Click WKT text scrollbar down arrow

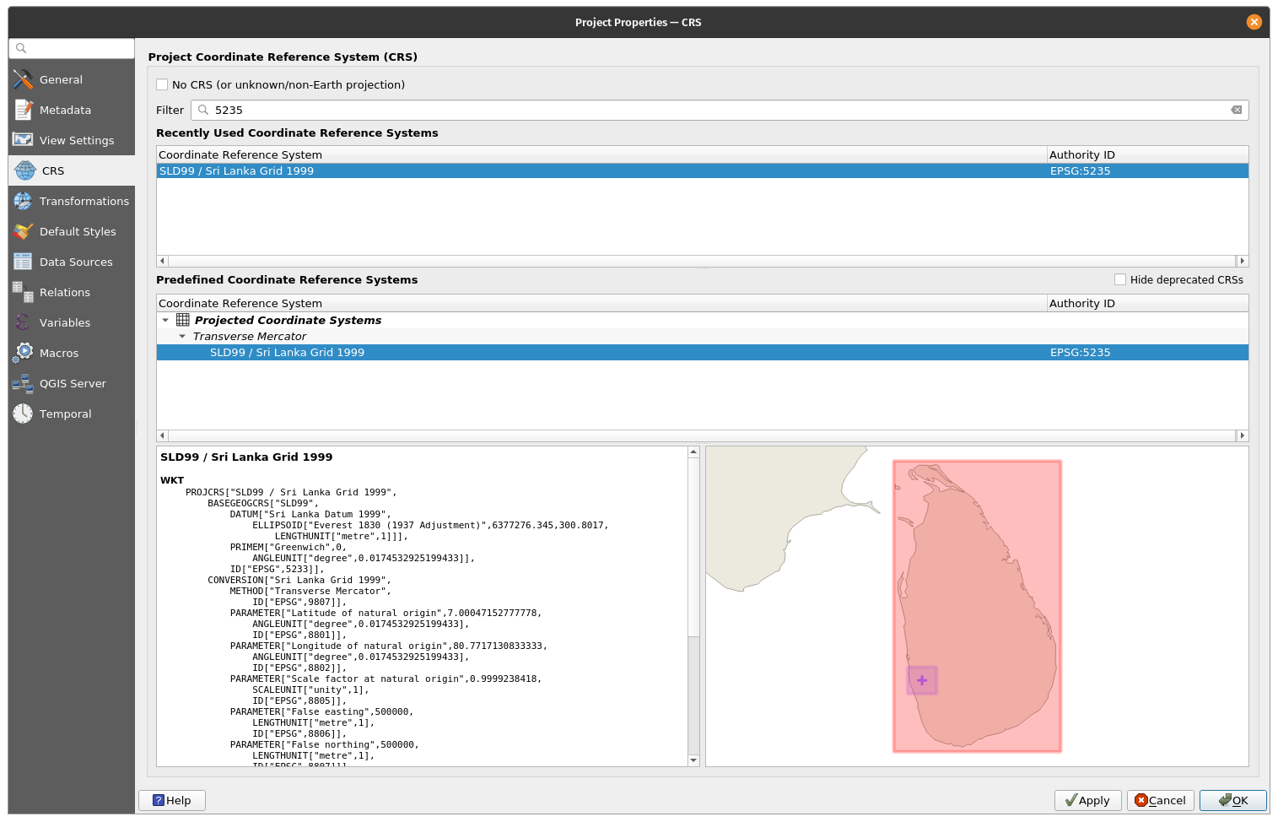point(693,760)
